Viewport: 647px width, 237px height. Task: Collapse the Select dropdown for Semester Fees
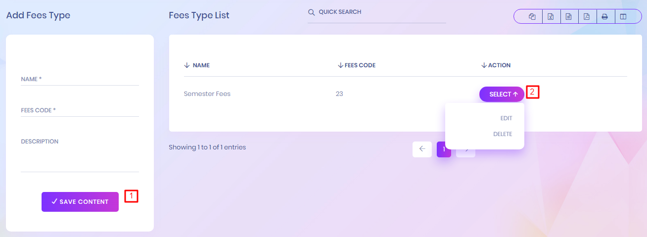click(501, 94)
